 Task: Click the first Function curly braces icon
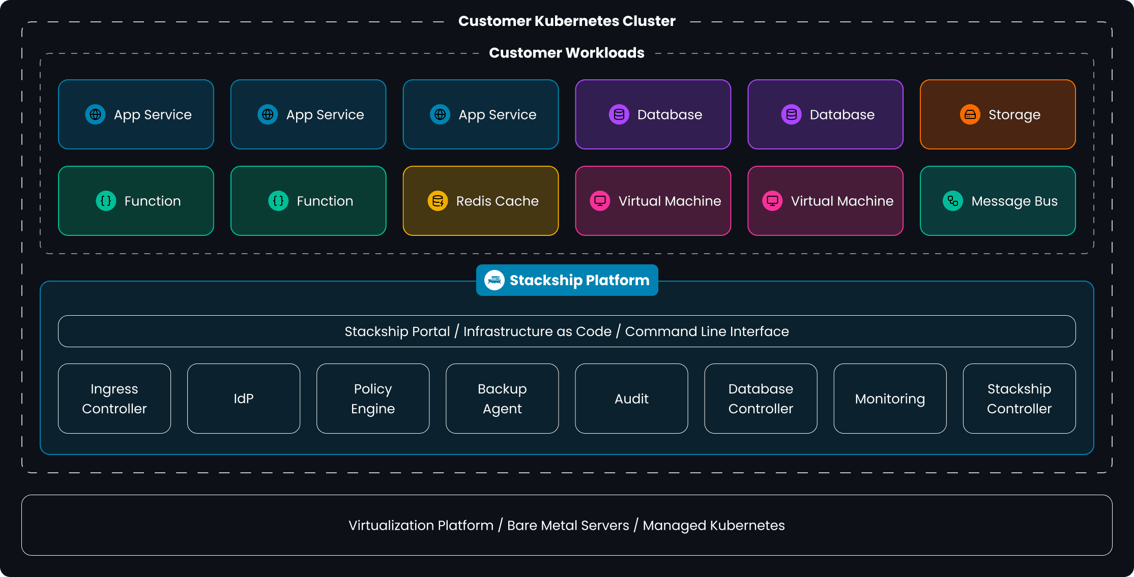click(106, 201)
